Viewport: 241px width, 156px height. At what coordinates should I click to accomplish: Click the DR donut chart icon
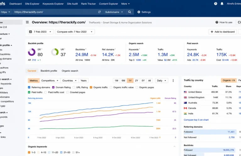pyautogui.click(x=32, y=52)
